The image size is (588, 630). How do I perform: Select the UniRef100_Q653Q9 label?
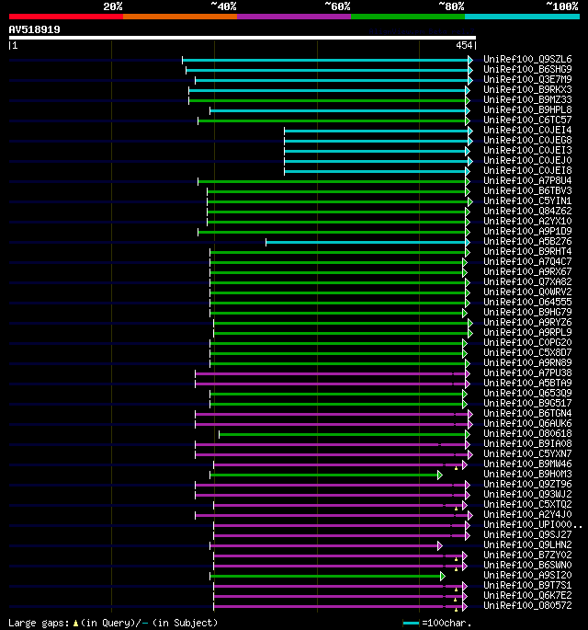click(527, 394)
